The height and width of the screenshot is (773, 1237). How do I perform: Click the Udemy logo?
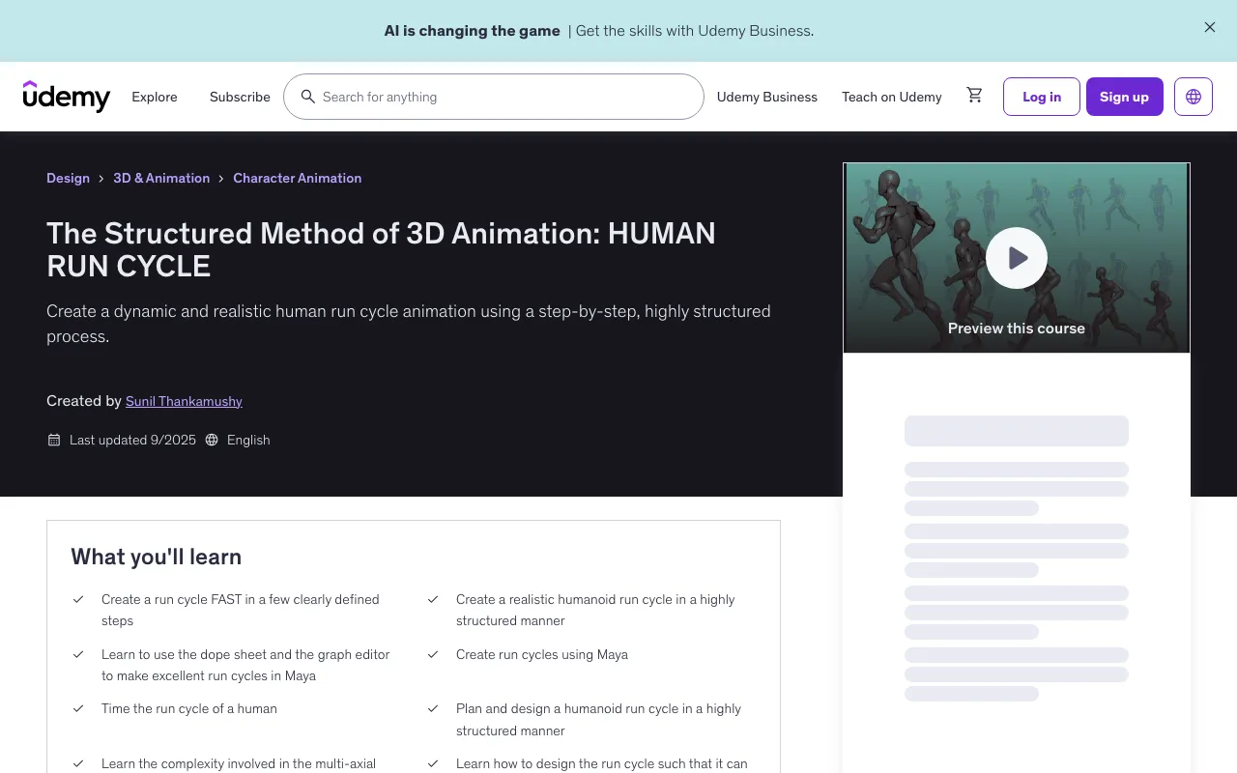click(x=67, y=97)
